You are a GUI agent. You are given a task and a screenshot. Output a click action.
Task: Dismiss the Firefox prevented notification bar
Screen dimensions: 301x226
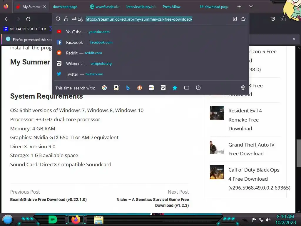[x=294, y=39]
